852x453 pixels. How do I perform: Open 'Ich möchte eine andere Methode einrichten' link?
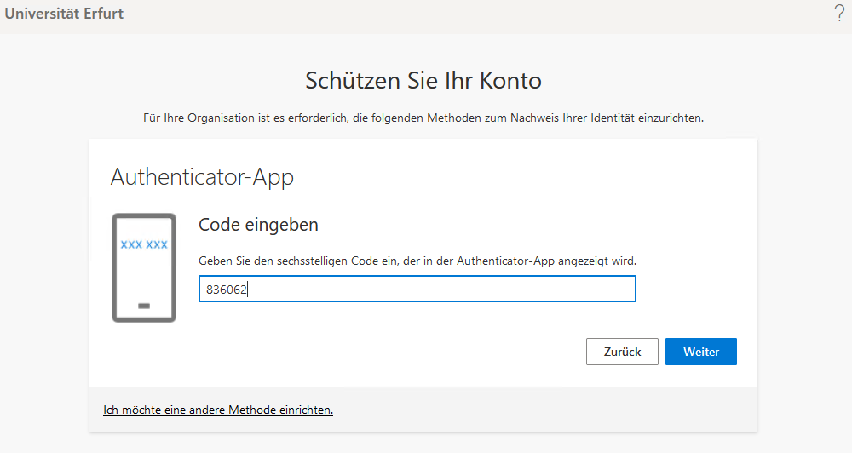(218, 410)
